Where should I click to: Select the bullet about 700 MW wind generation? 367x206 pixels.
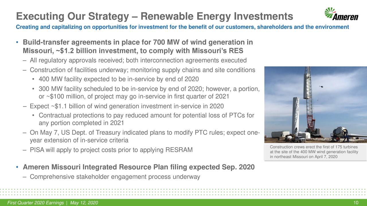tap(138, 46)
